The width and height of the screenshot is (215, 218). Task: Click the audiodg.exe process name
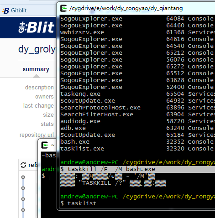(80, 121)
